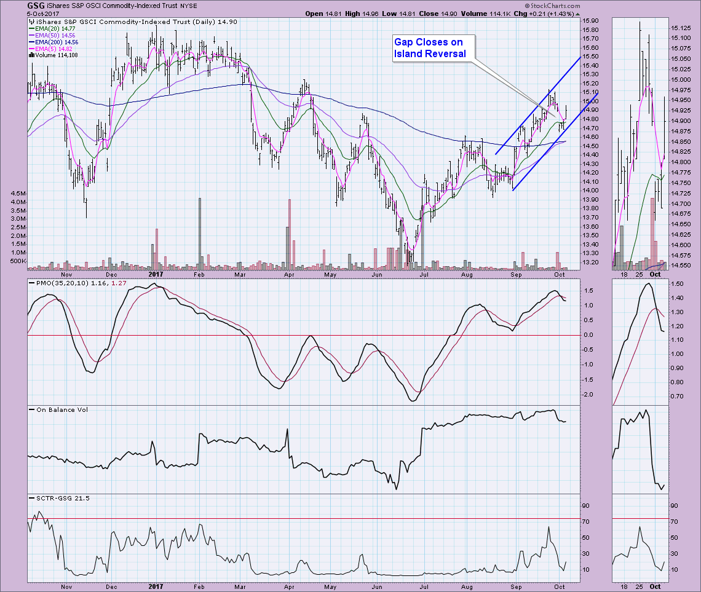Click the High 14.96 readout
Screen dimensions: 701x592
[362, 14]
